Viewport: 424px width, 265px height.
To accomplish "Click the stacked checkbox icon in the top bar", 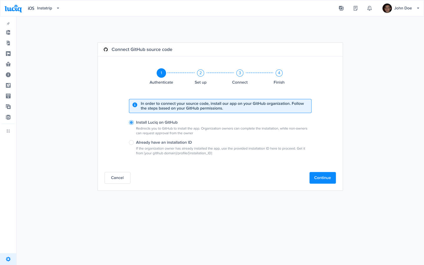I will tap(341, 8).
